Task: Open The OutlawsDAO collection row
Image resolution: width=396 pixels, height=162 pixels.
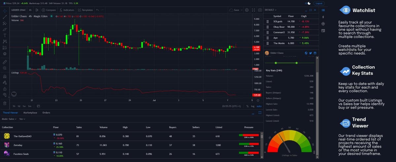Action: tap(130, 136)
